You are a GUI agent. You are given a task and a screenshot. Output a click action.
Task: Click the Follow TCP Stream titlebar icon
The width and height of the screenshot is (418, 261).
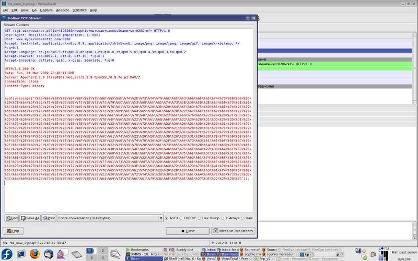[4, 18]
